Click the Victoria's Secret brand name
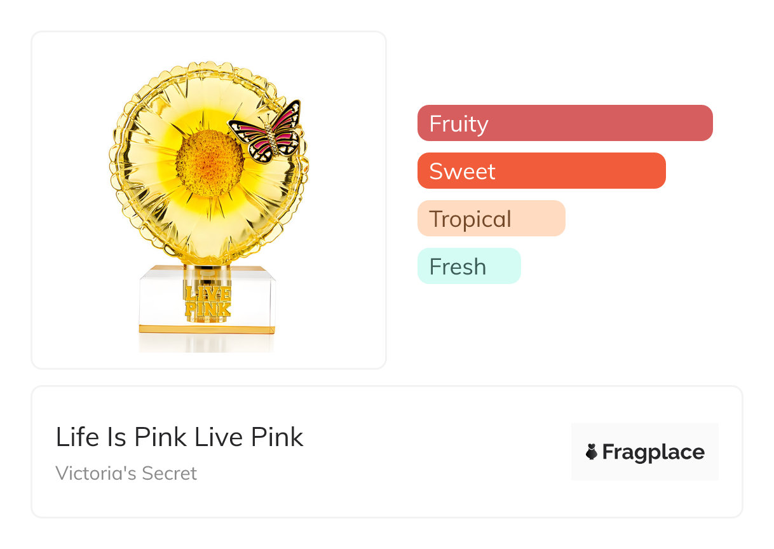 coord(126,473)
